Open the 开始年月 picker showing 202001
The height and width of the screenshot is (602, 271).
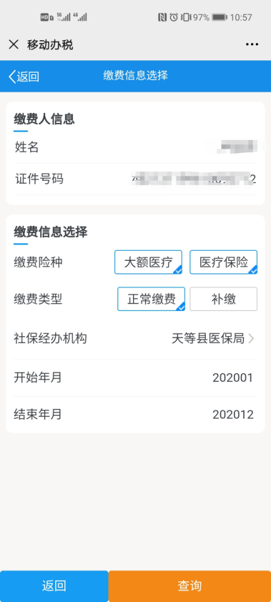[x=135, y=378]
